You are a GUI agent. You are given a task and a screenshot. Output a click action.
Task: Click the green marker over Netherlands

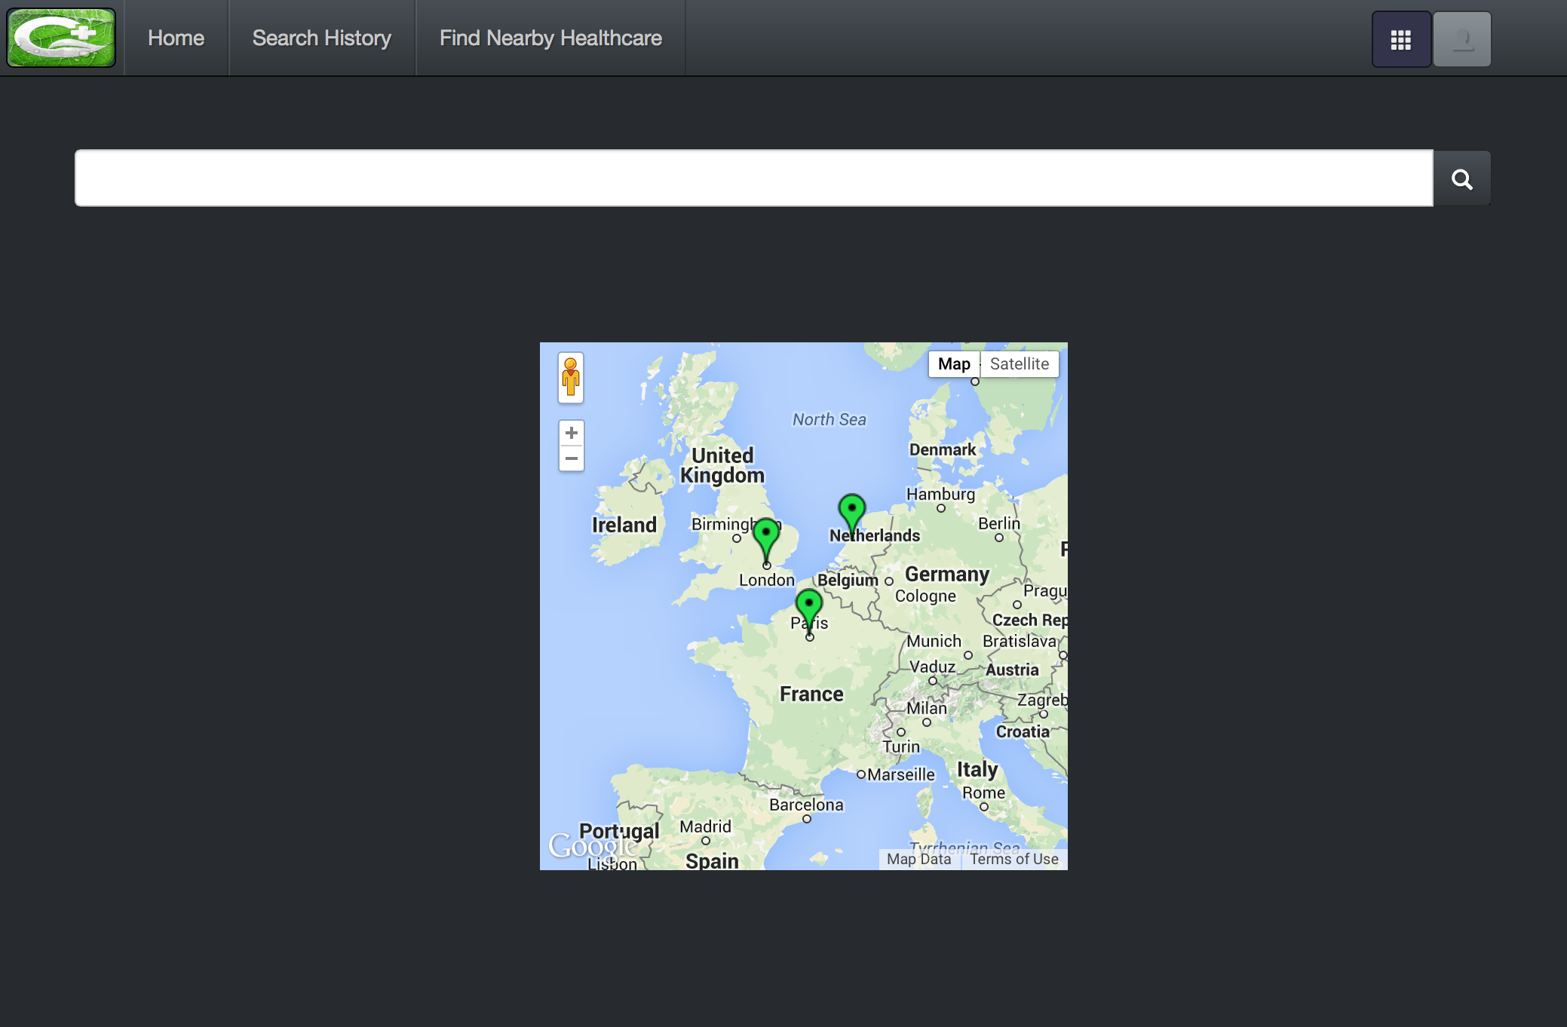point(852,510)
